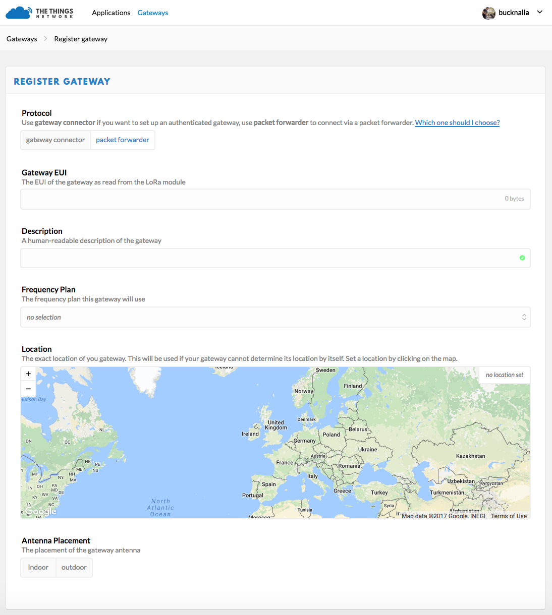Viewport: 552px width, 615px height.
Task: Zoom out on the map
Action: click(28, 389)
